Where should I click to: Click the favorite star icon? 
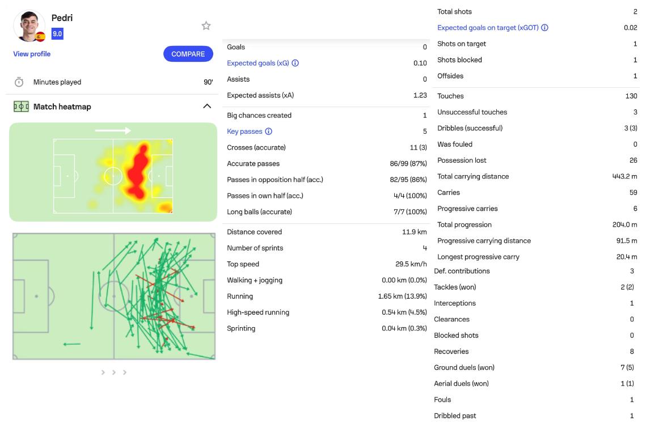click(206, 26)
